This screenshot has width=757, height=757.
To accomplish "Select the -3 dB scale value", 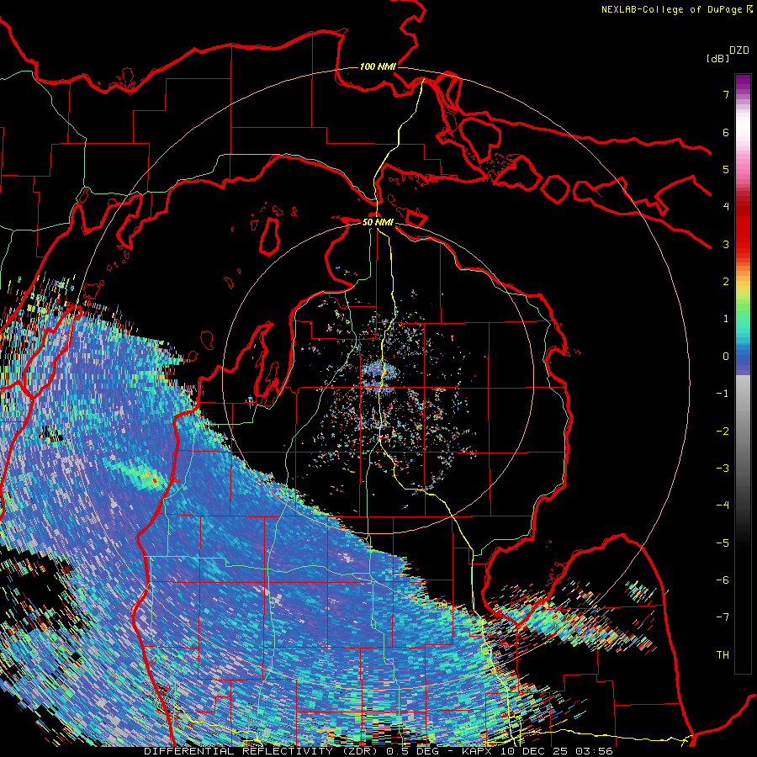I will tap(723, 468).
